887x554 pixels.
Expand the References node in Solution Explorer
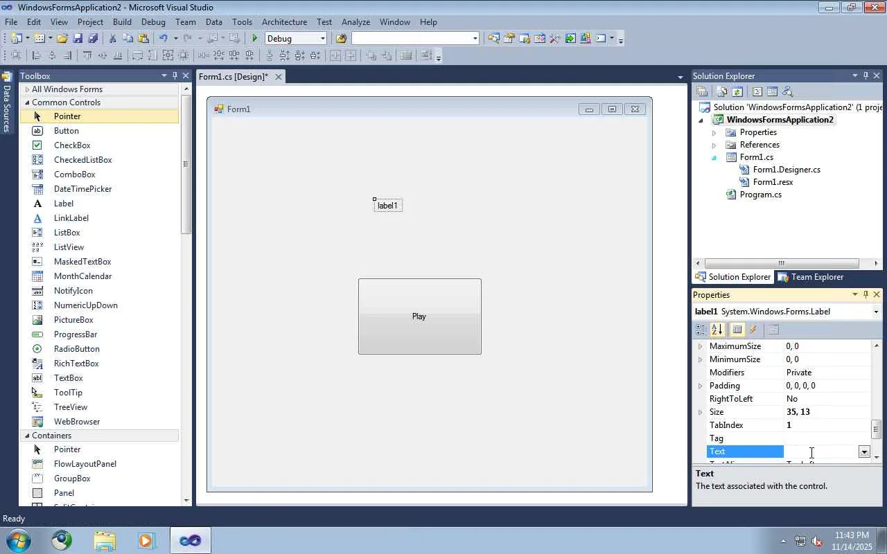tap(714, 145)
